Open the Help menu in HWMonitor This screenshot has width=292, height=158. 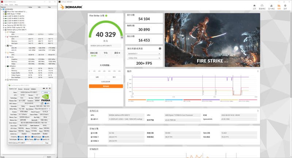click(16, 5)
